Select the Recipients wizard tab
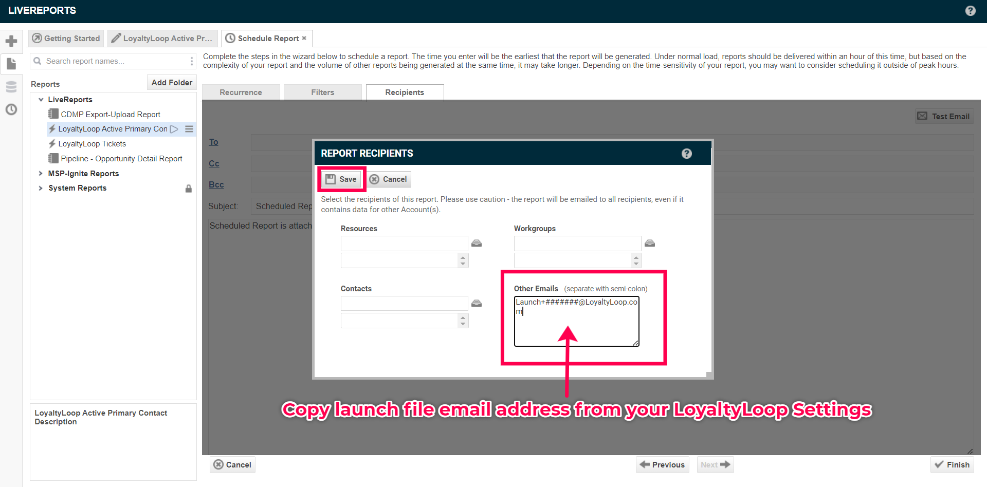Viewport: 987px width, 487px height. [405, 92]
